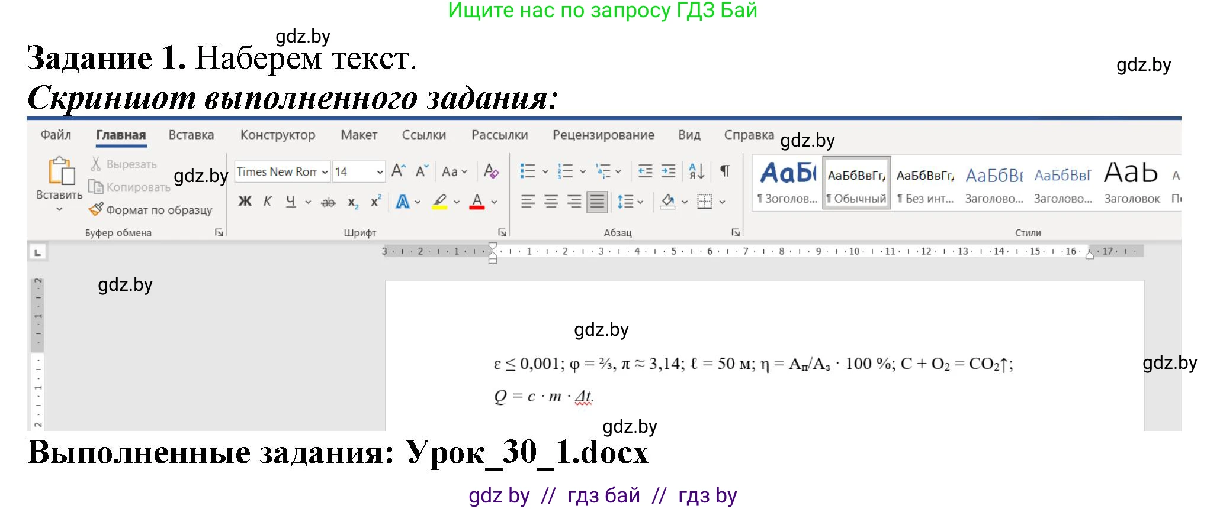Apply subscript formatting icon
This screenshot has height=509, width=1207.
[353, 202]
